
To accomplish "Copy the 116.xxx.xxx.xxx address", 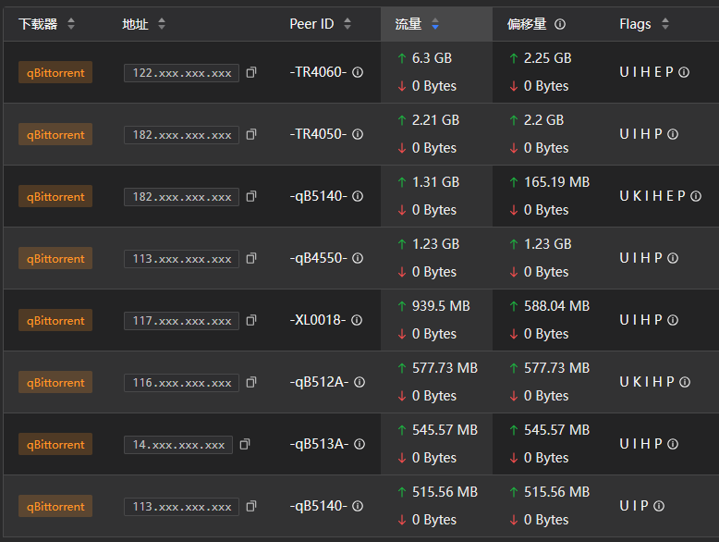I will [250, 382].
